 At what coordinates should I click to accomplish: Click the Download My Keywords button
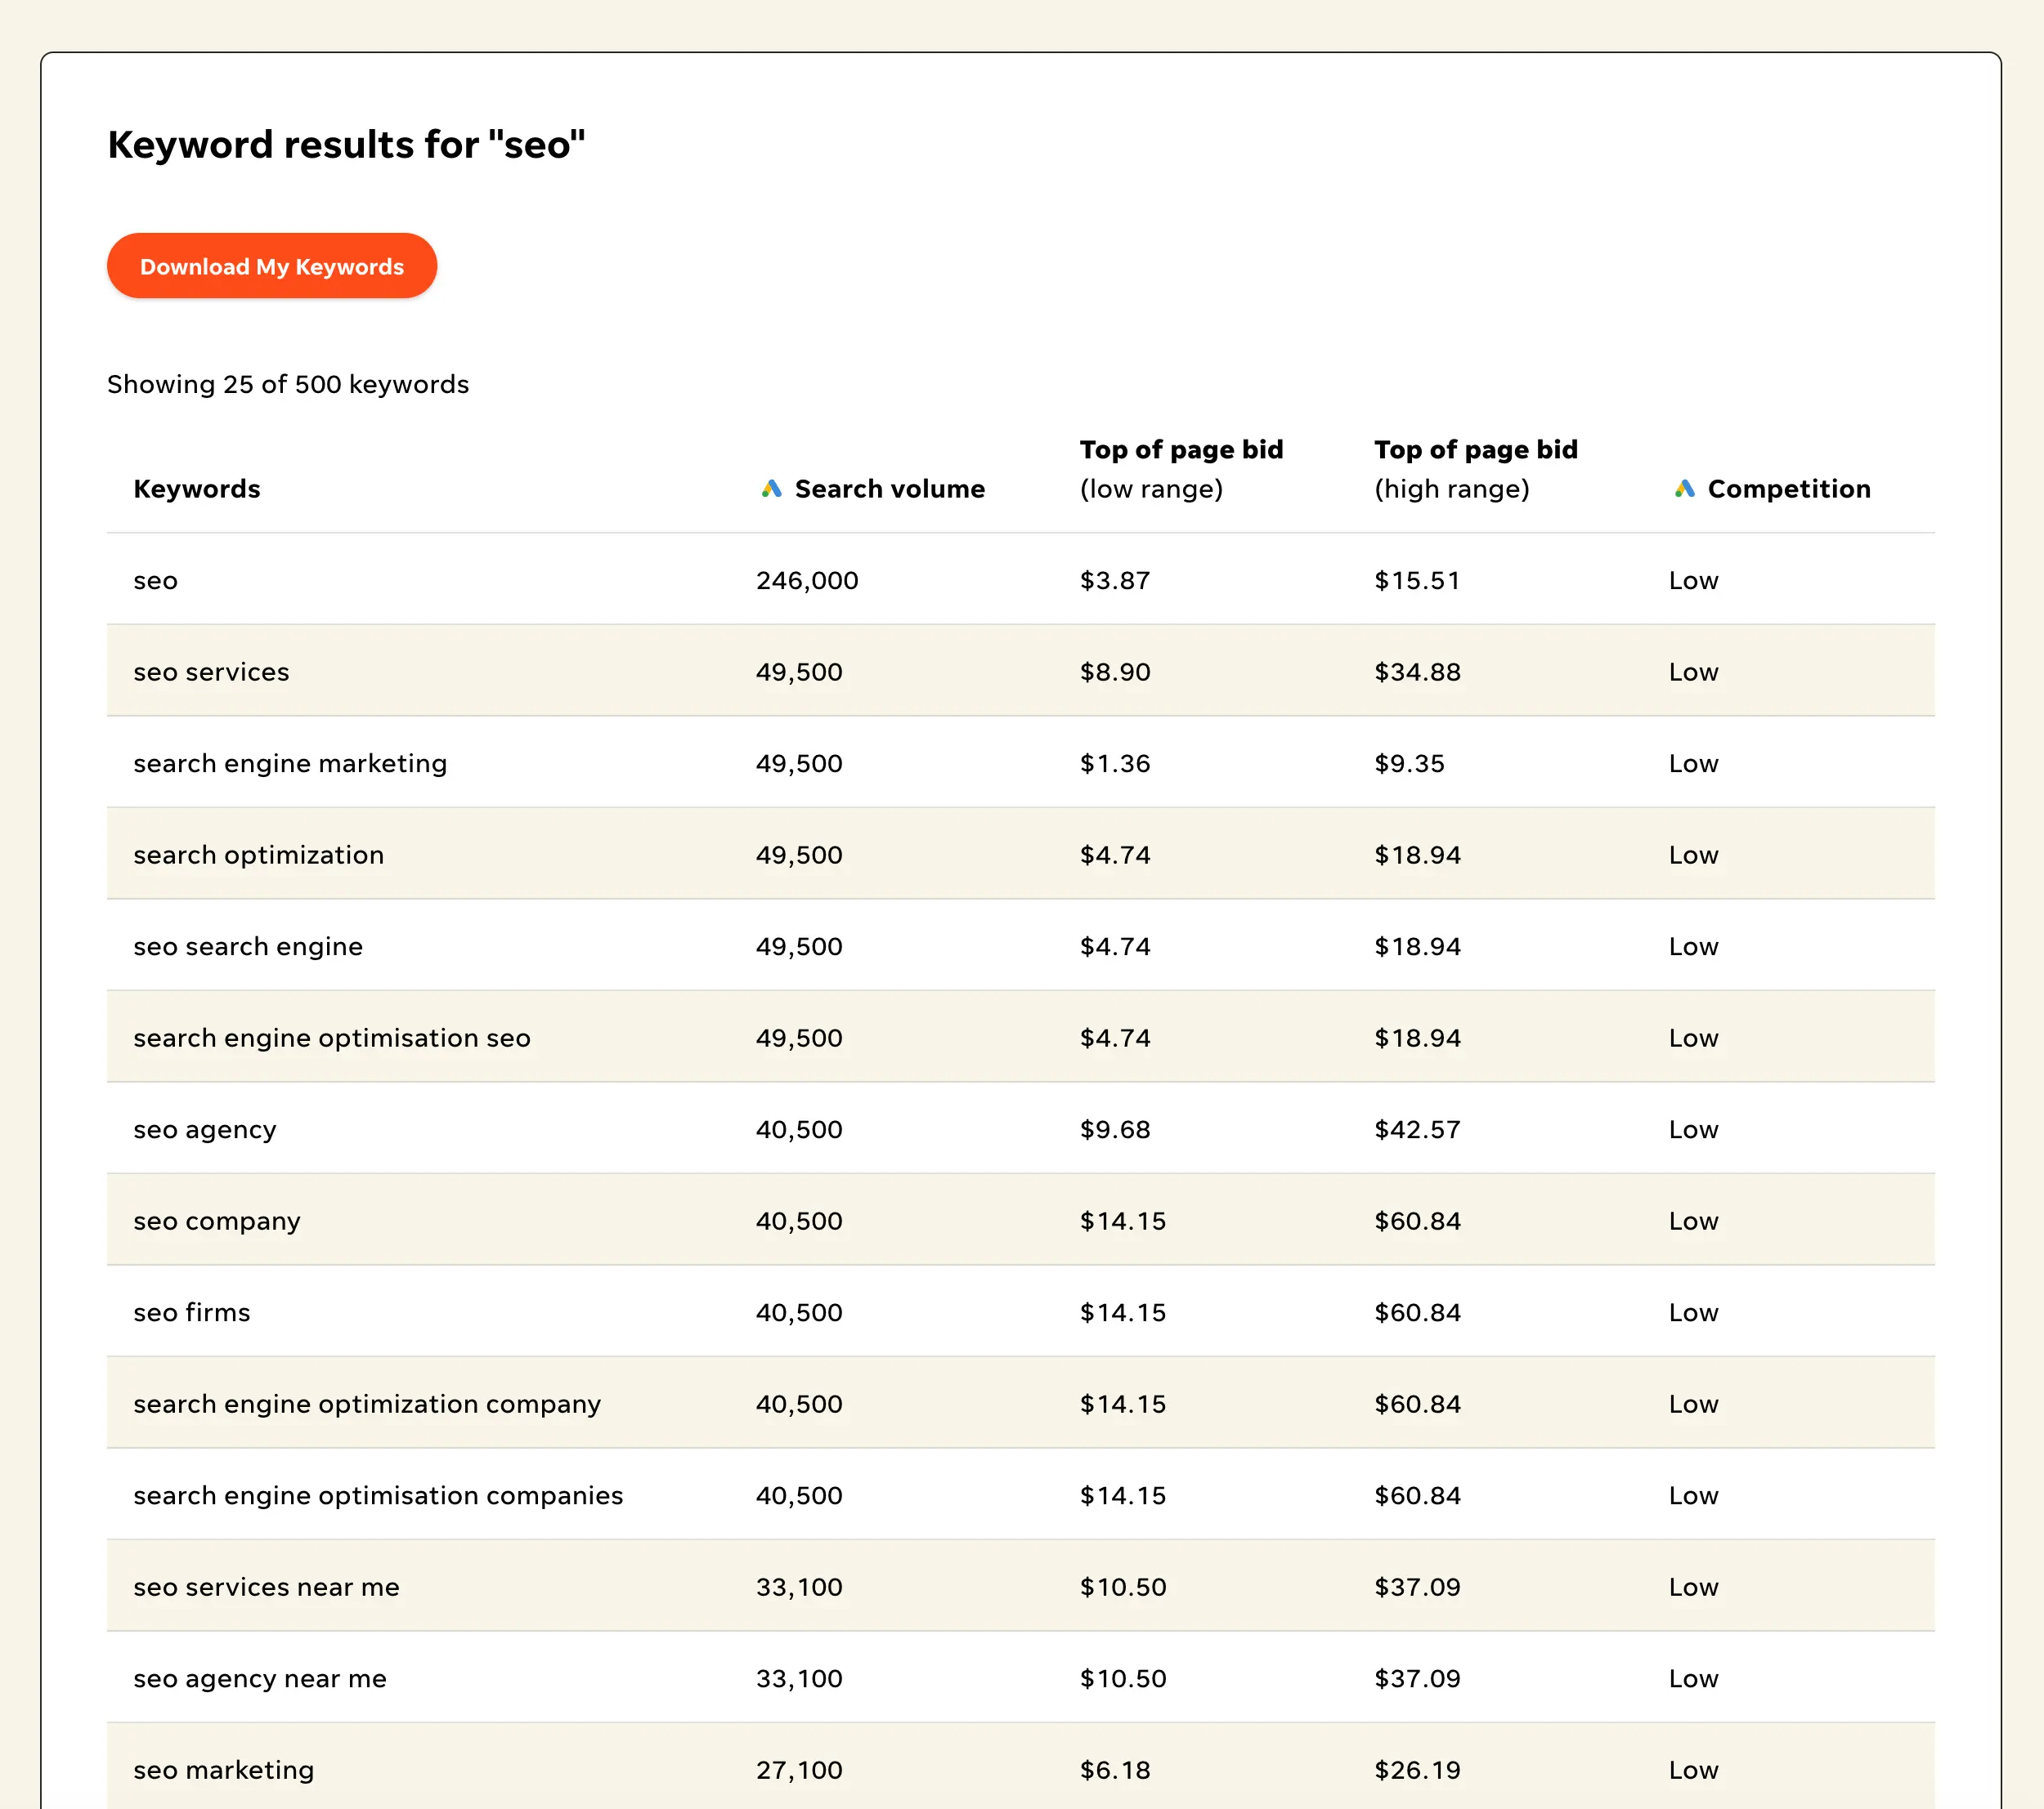point(271,266)
